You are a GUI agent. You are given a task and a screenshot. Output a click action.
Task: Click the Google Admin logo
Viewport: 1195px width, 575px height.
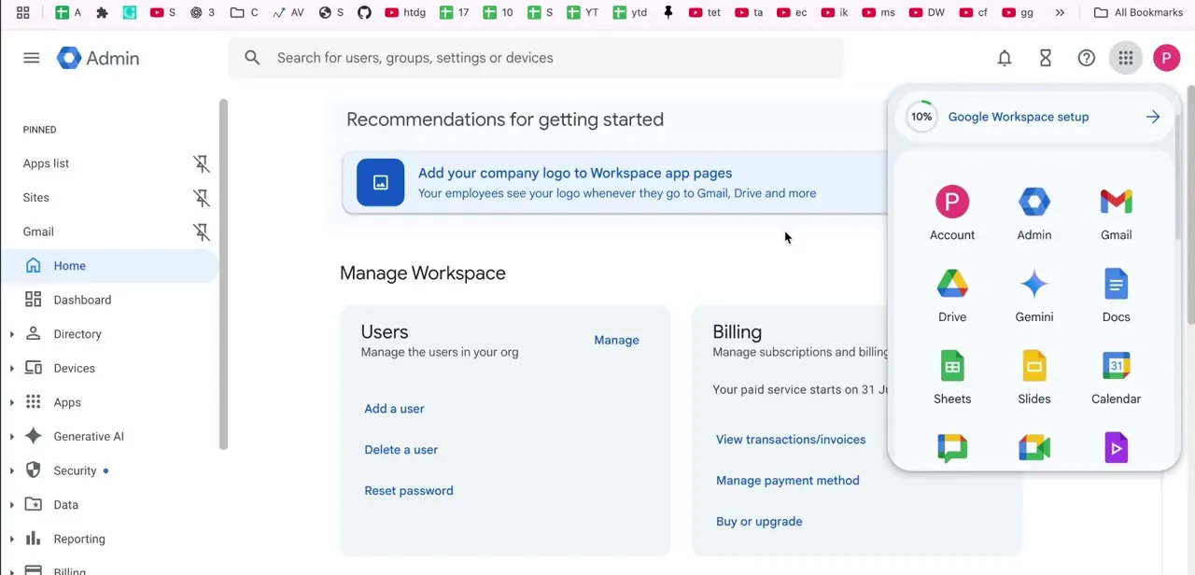[x=98, y=58]
